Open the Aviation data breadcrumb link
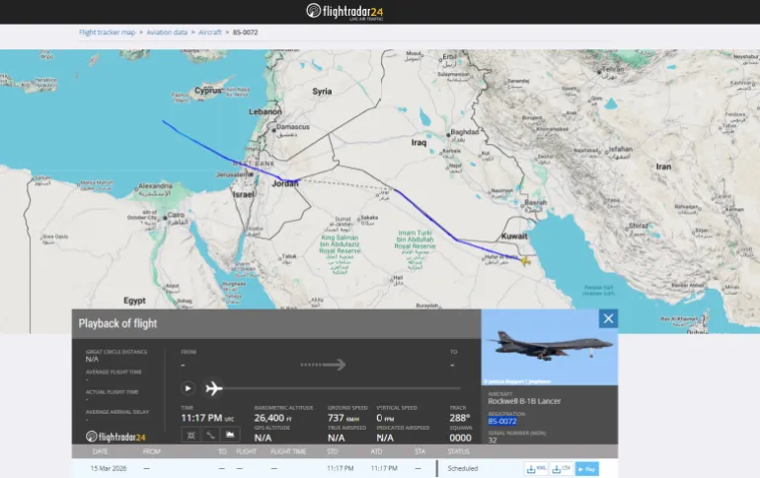 [167, 33]
